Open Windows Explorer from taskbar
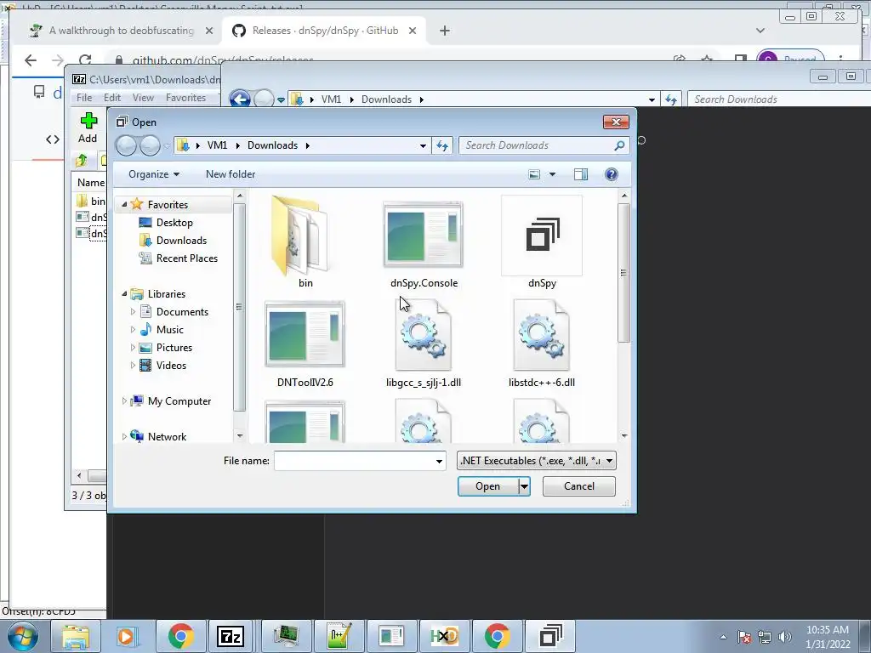Viewport: 871px width, 653px height. click(x=76, y=636)
